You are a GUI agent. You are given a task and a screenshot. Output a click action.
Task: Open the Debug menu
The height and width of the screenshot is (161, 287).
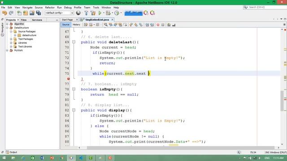[68, 8]
